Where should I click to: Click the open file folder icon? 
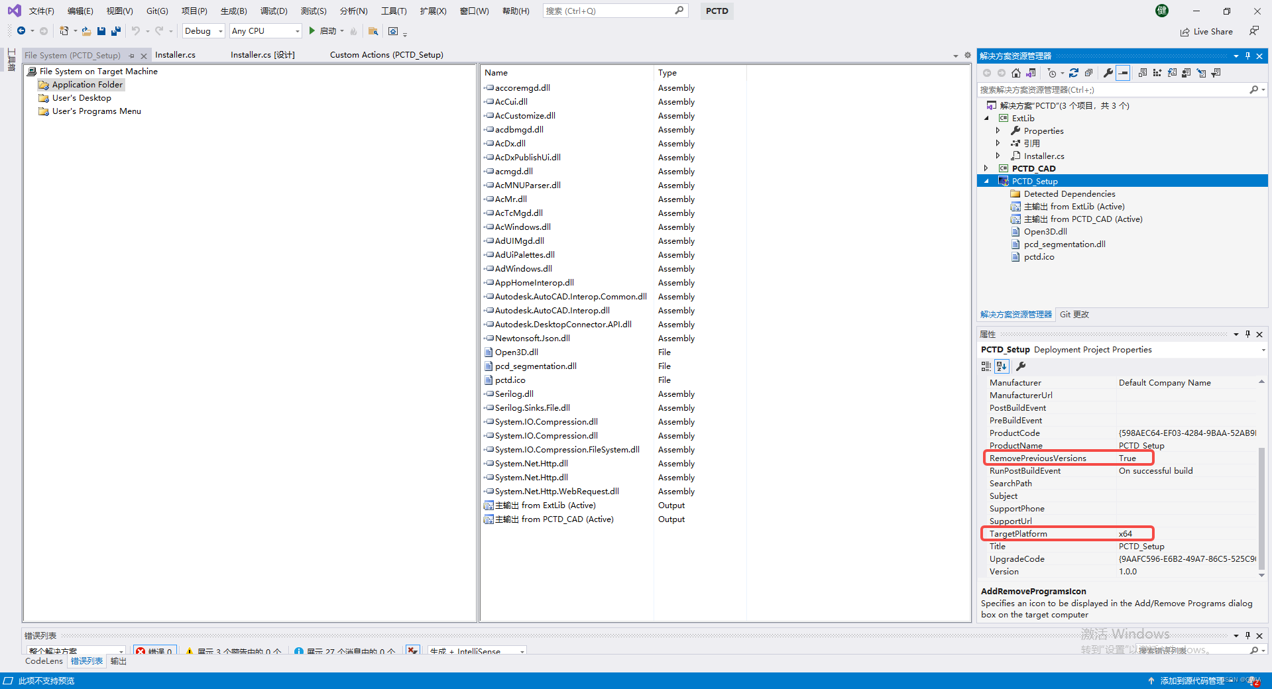(86, 31)
